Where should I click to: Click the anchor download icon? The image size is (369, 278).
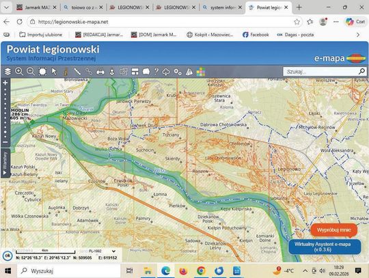coord(112,72)
